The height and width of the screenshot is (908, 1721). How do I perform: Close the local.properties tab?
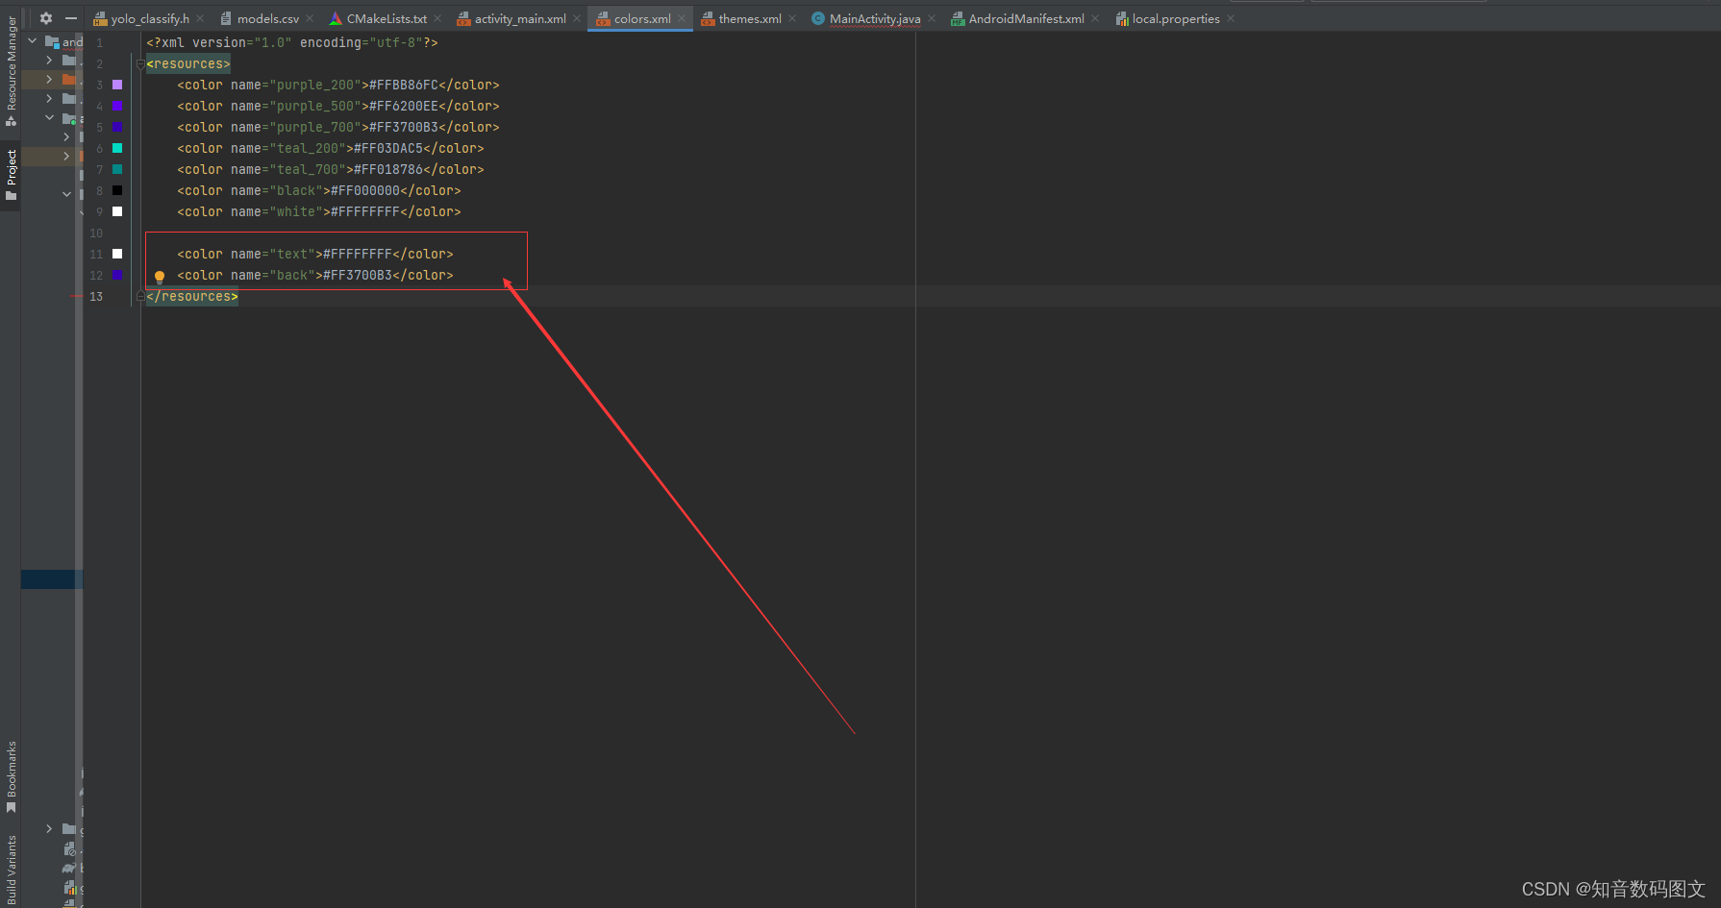point(1231,17)
